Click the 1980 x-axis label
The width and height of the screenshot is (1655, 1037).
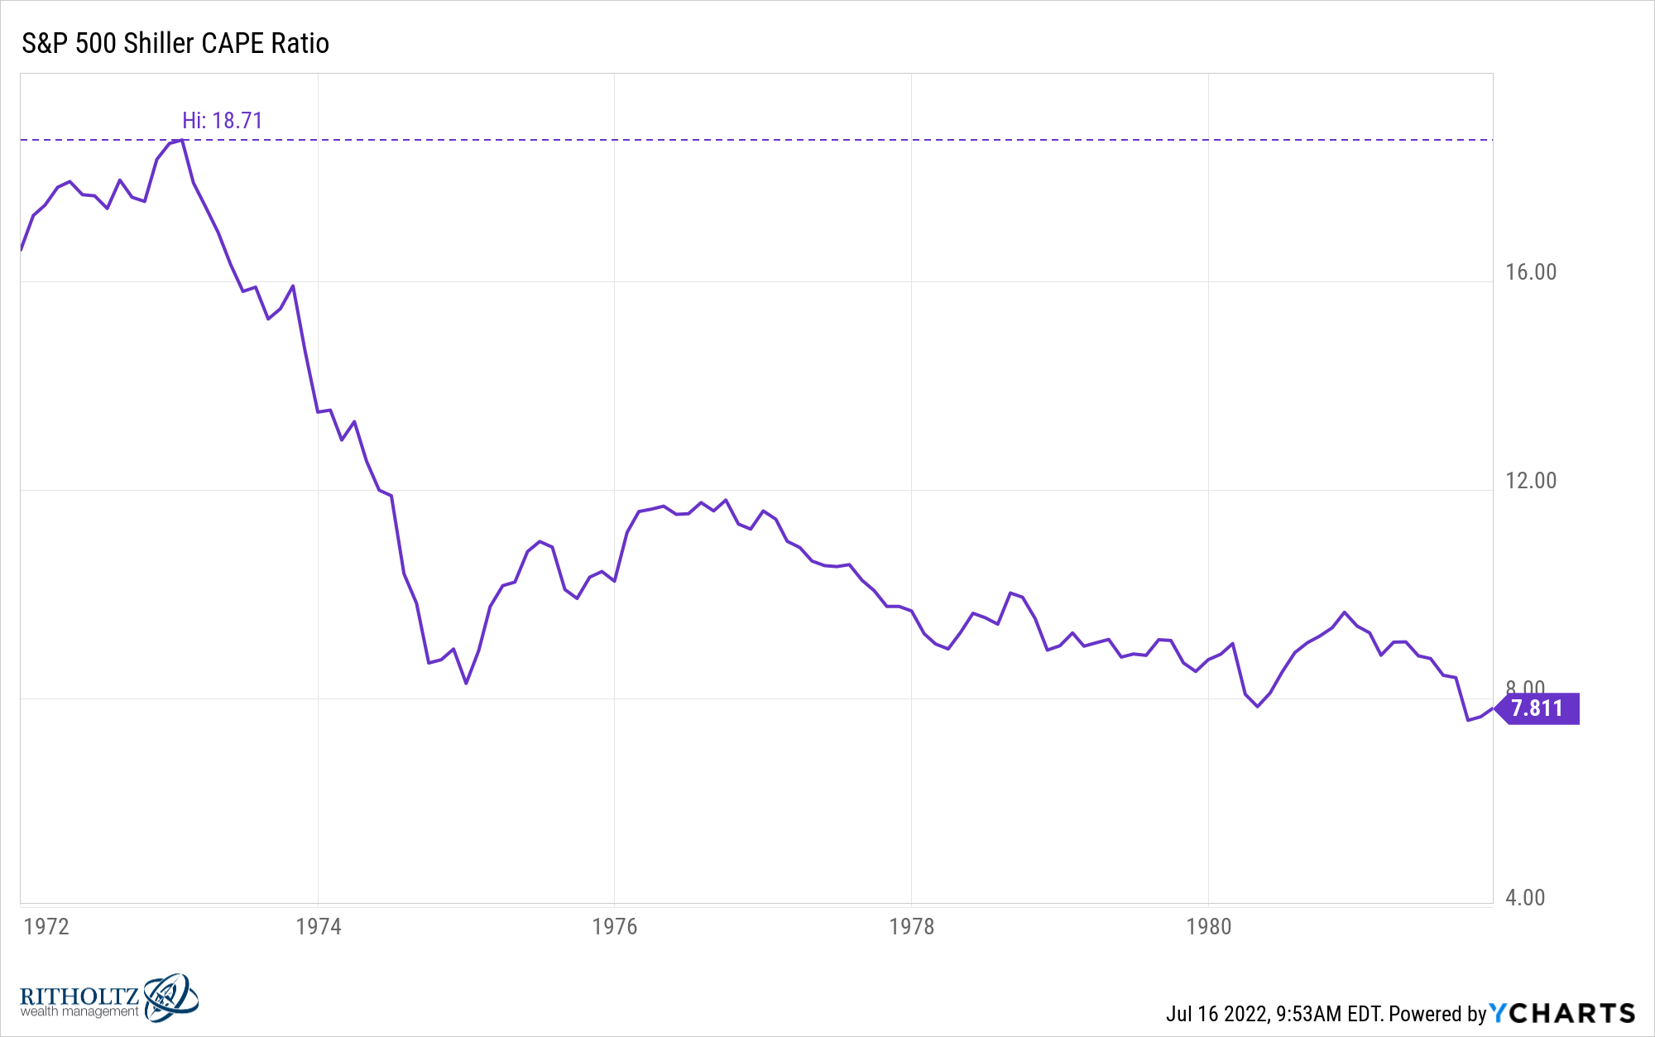click(1209, 926)
